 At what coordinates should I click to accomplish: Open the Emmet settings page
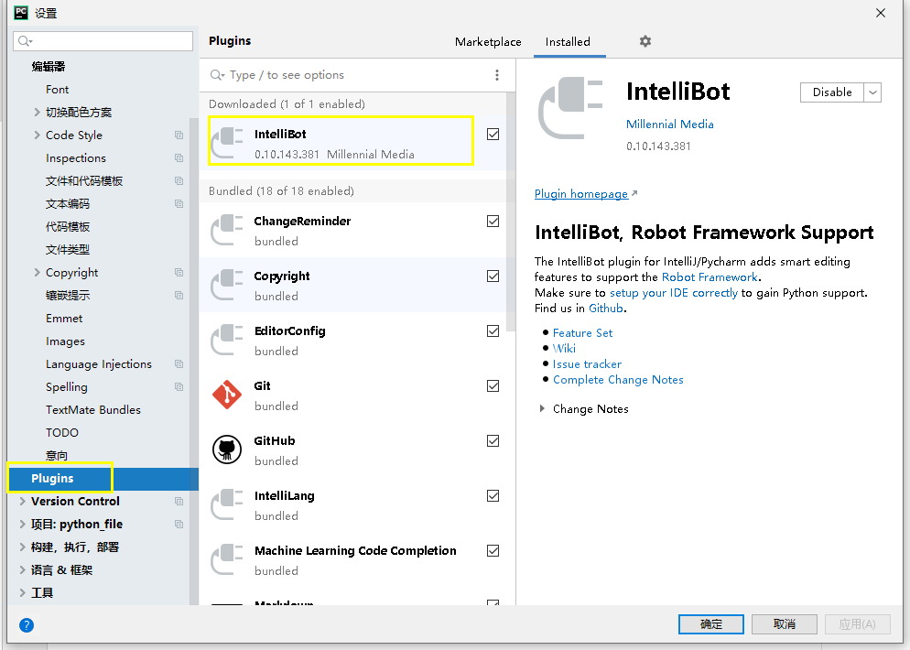pyautogui.click(x=64, y=318)
